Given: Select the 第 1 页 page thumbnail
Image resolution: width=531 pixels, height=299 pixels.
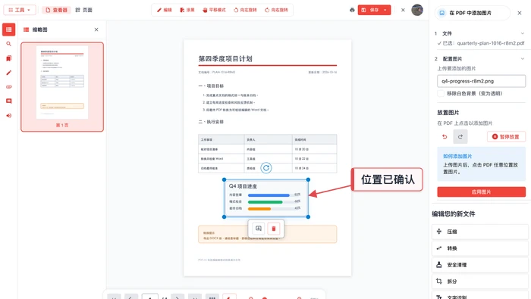Looking at the screenshot, I should (x=62, y=87).
